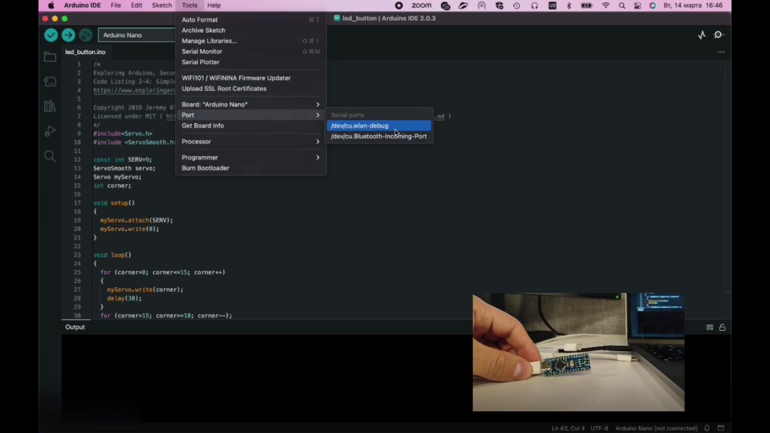Click code line delay(30);
The width and height of the screenshot is (770, 433).
[125, 298]
